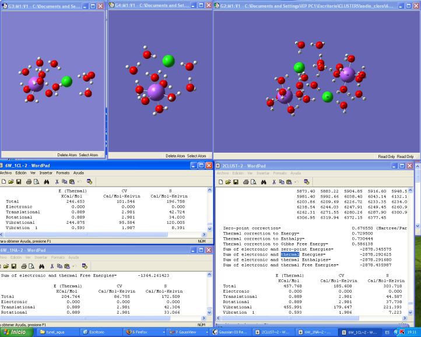The width and height of the screenshot is (421, 337).
Task: Open Insertar menu in 6W_1CL-2 WordPad
Action: [45, 173]
